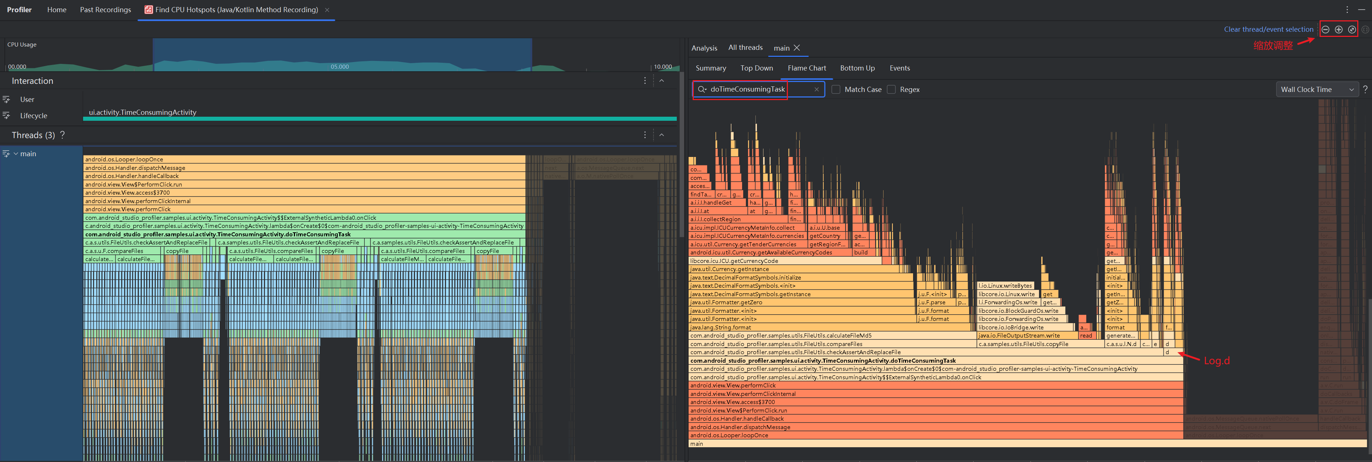Go to Past Recordings

[x=106, y=10]
